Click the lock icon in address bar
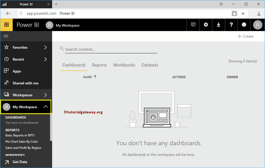Screen dimensions: 265x168 [x=234, y=13]
